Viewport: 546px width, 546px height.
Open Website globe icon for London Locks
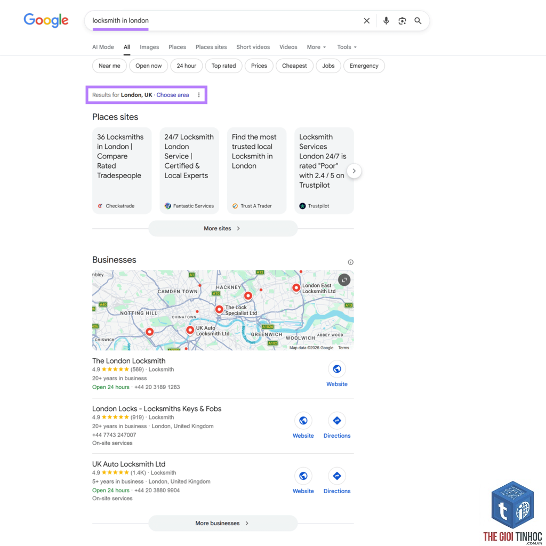303,421
